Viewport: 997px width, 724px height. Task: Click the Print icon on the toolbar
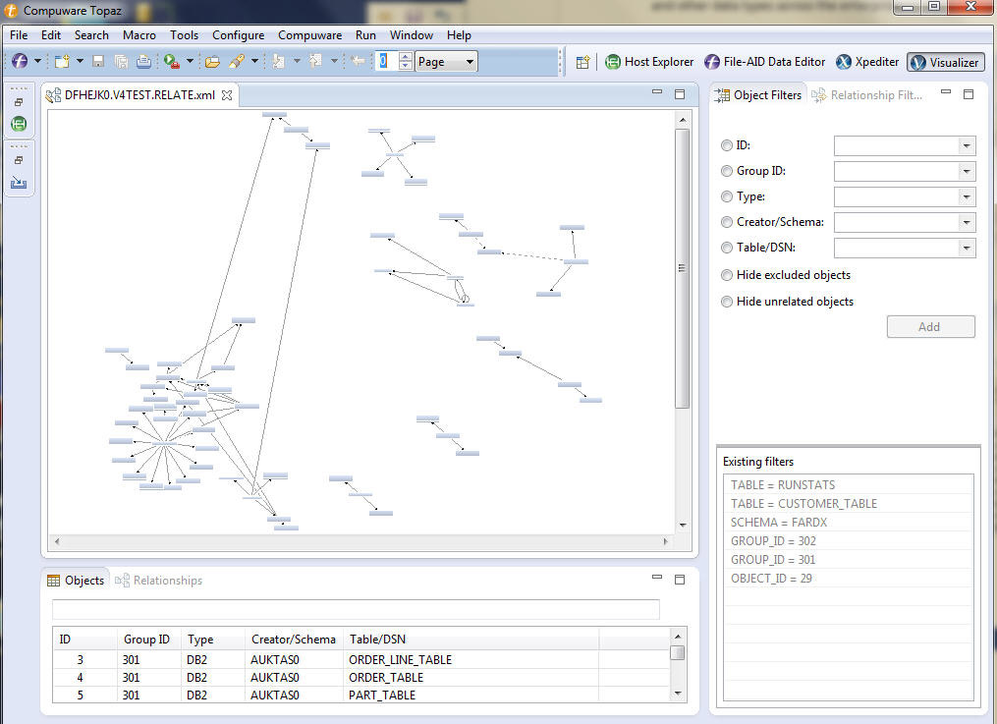coord(144,61)
